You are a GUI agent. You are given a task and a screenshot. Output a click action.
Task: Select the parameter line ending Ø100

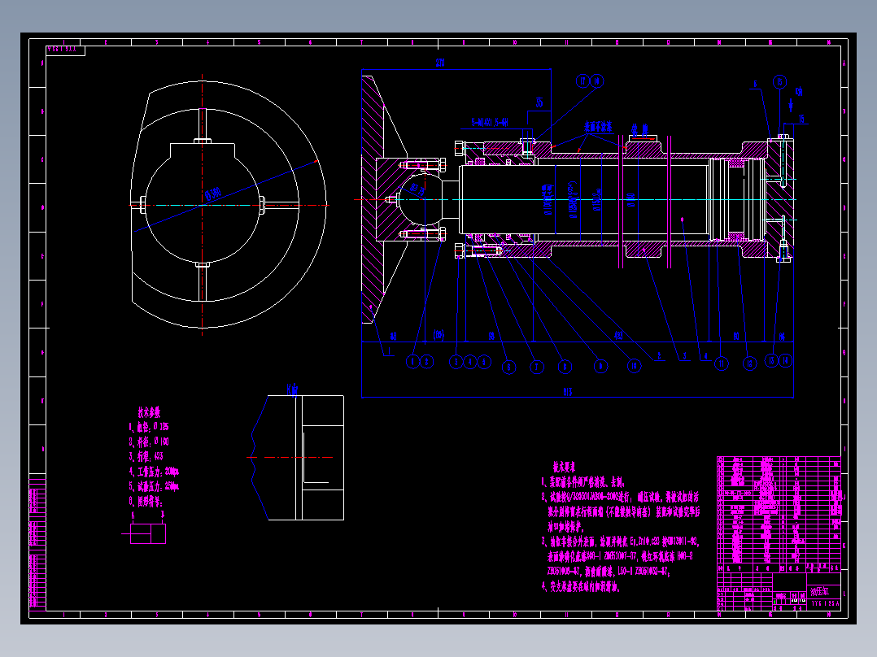click(149, 442)
